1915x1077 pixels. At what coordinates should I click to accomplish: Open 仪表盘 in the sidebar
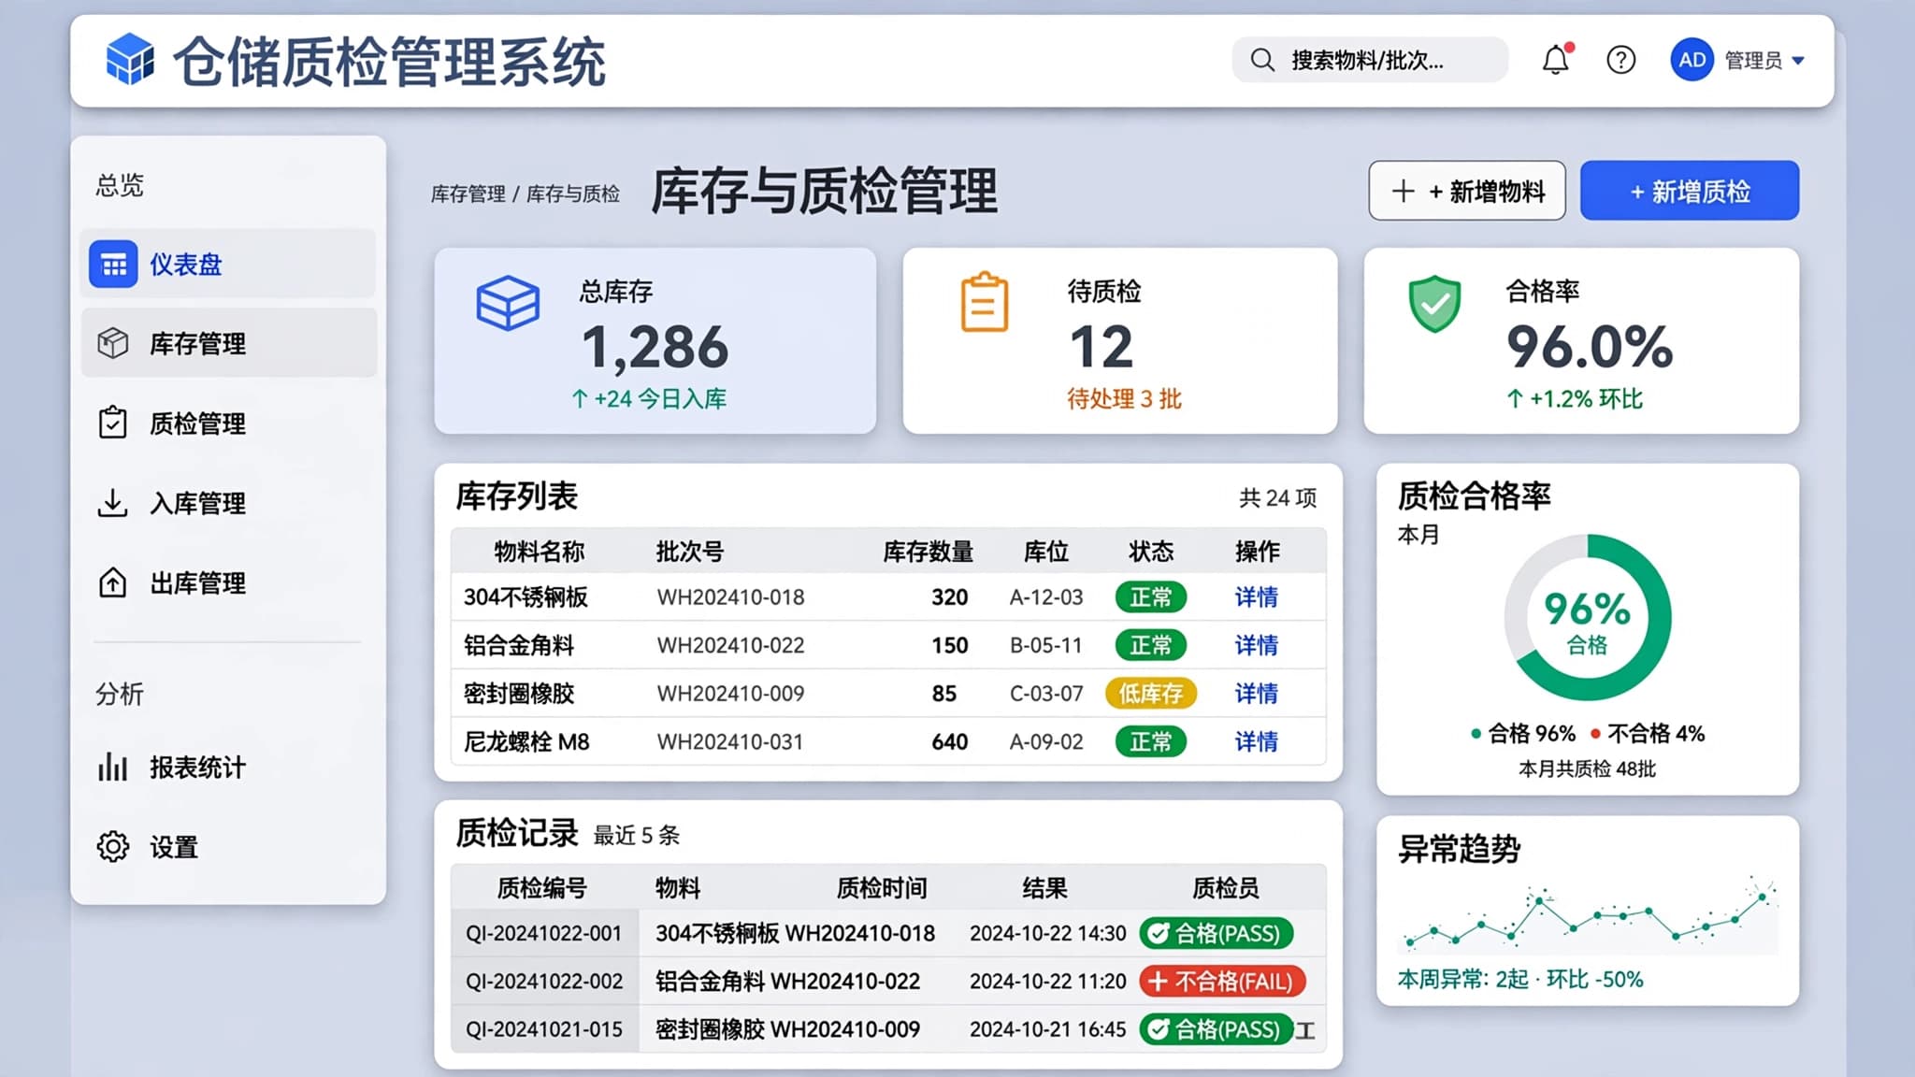[228, 265]
